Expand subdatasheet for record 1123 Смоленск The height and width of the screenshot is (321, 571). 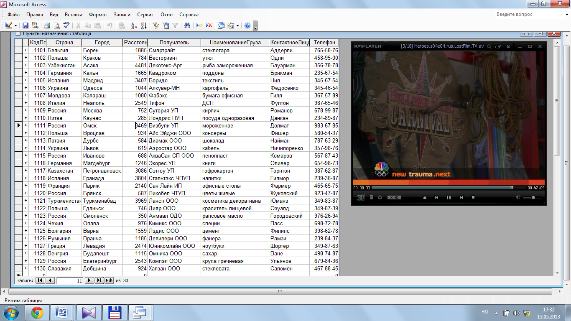pos(25,216)
